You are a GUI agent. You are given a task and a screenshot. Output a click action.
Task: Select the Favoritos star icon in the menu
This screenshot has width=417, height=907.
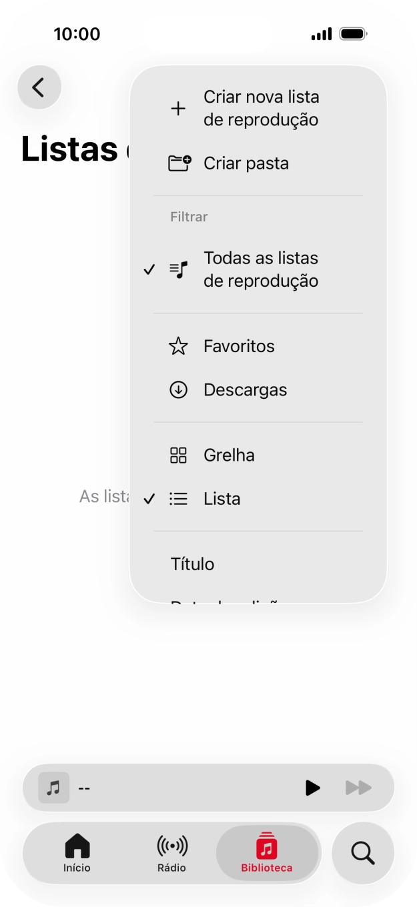(x=177, y=346)
